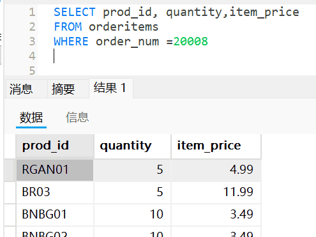Switch to the 结果 1 tab
The width and height of the screenshot is (316, 237).
click(x=111, y=88)
